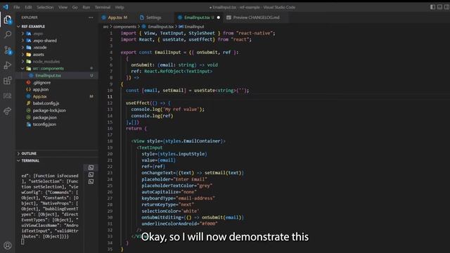The width and height of the screenshot is (450, 253).
Task: Click unsaved dot on EmailInput.tsx tab
Action: pos(219,18)
